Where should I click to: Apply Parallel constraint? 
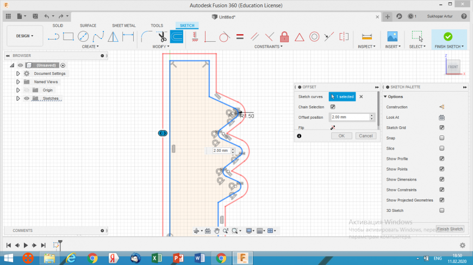coord(255,37)
